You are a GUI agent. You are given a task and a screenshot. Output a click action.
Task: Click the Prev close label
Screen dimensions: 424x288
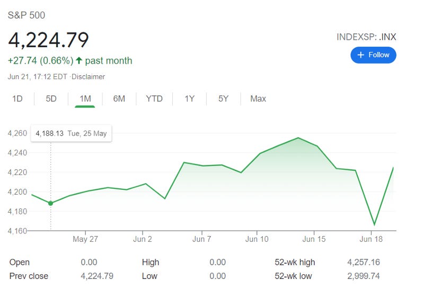(x=29, y=276)
